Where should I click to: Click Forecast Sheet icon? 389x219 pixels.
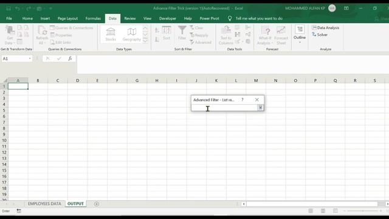[281, 35]
